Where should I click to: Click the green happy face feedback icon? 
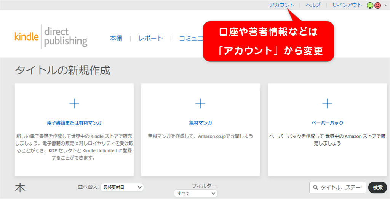pos(370,5)
